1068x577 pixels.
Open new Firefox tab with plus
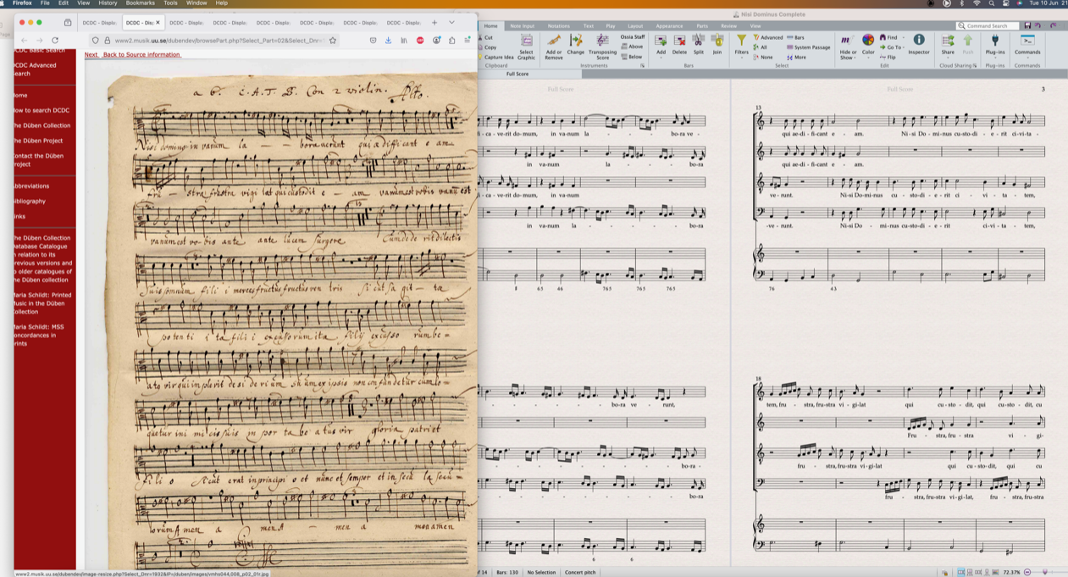point(434,23)
